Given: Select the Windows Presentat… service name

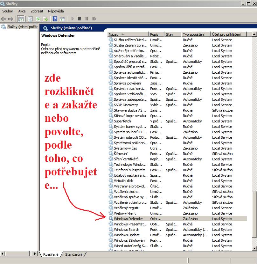Looking at the screenshot, I should tap(130, 224).
